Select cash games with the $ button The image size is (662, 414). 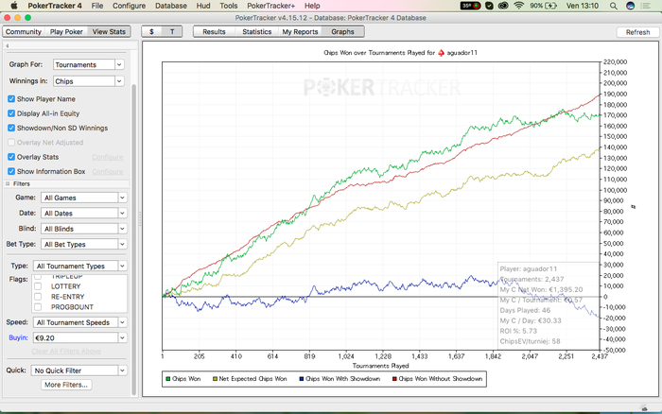[x=151, y=31]
